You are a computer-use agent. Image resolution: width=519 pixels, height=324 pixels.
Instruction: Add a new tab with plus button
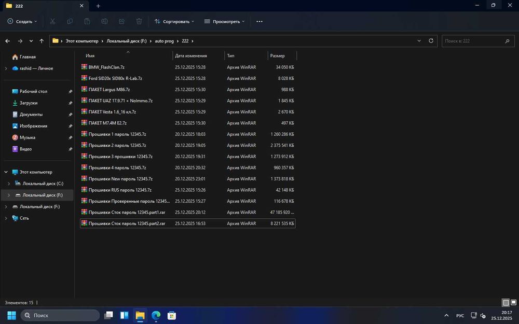click(98, 6)
